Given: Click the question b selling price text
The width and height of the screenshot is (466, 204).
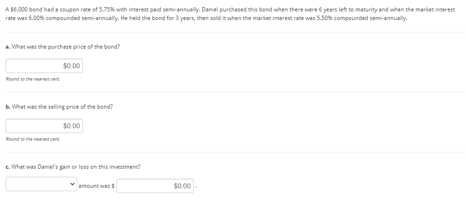Looking at the screenshot, I should 62,106.
